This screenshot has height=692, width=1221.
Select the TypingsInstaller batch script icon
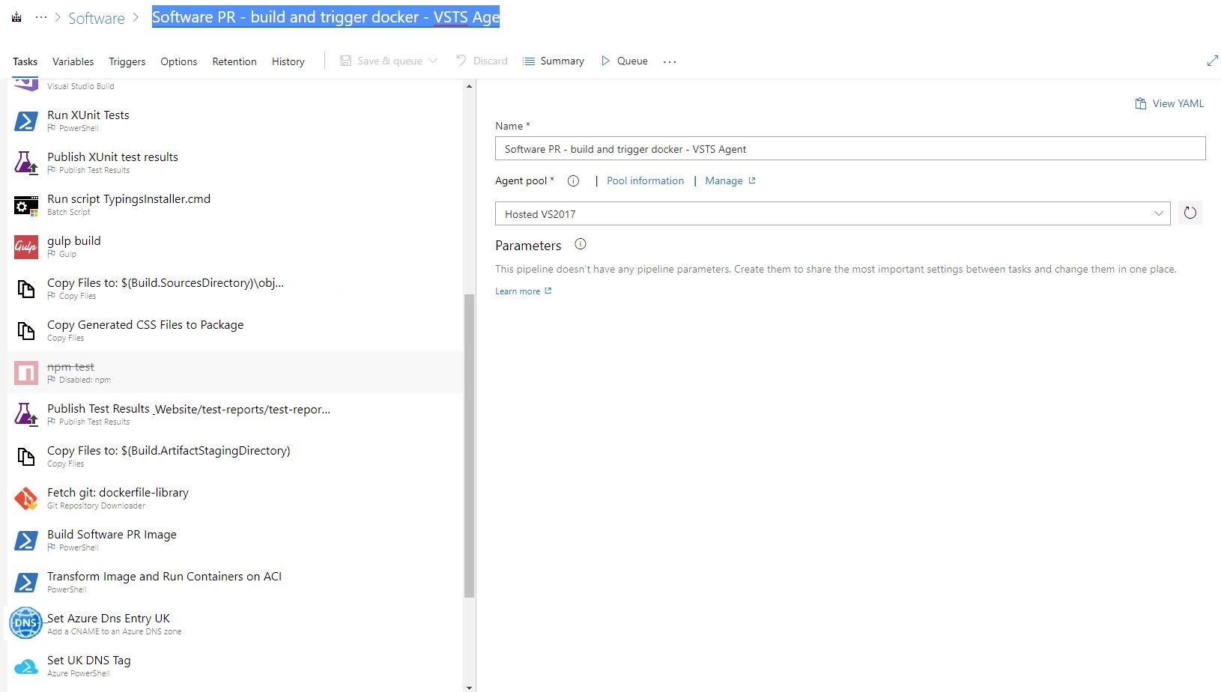[x=26, y=204]
